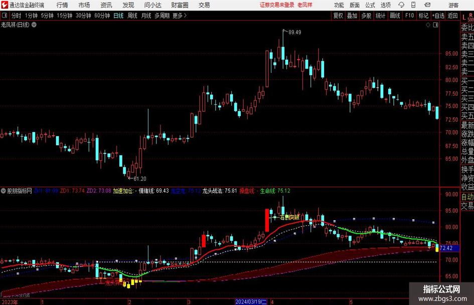Image resolution: width=474 pixels, height=305 pixels.
Task: Open the 多周期 multi-period view
Action: pos(162,16)
